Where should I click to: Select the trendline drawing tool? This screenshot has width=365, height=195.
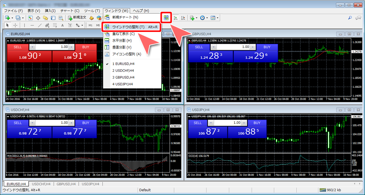(x=40, y=25)
